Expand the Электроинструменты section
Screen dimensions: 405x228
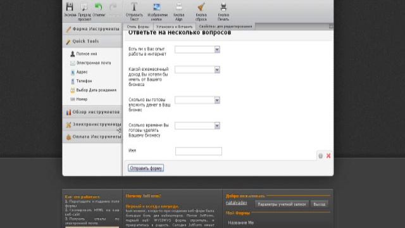pyautogui.click(x=92, y=124)
